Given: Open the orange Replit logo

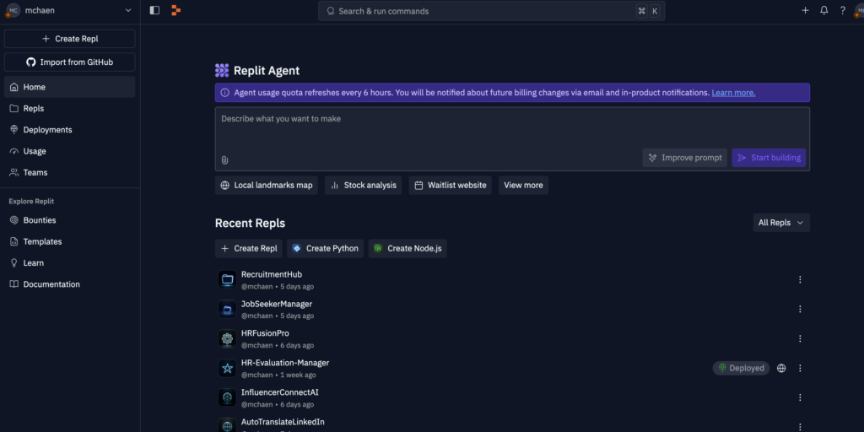Looking at the screenshot, I should (x=175, y=10).
